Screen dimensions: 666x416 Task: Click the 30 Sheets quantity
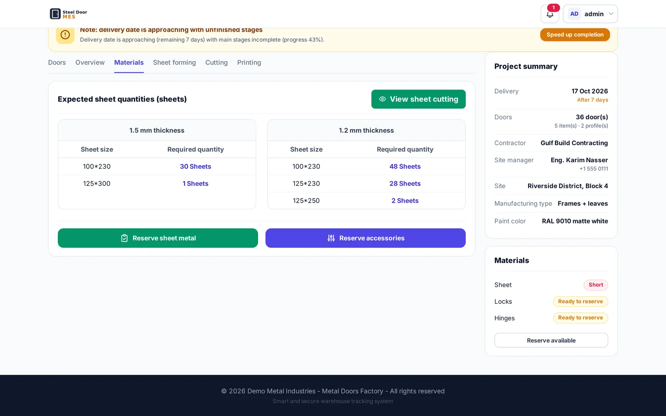pyautogui.click(x=196, y=166)
